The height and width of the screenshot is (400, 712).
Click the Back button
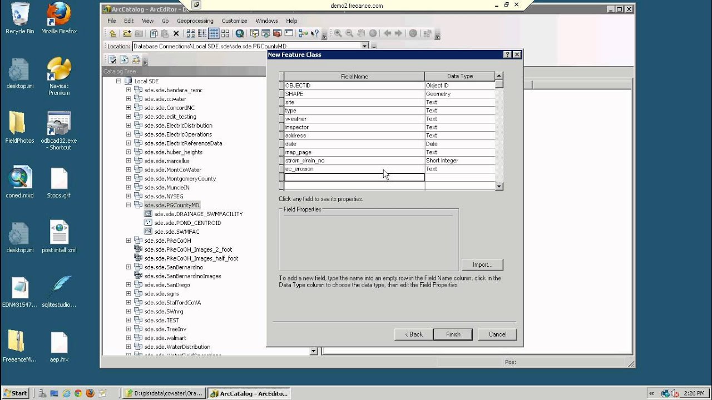[x=414, y=334]
